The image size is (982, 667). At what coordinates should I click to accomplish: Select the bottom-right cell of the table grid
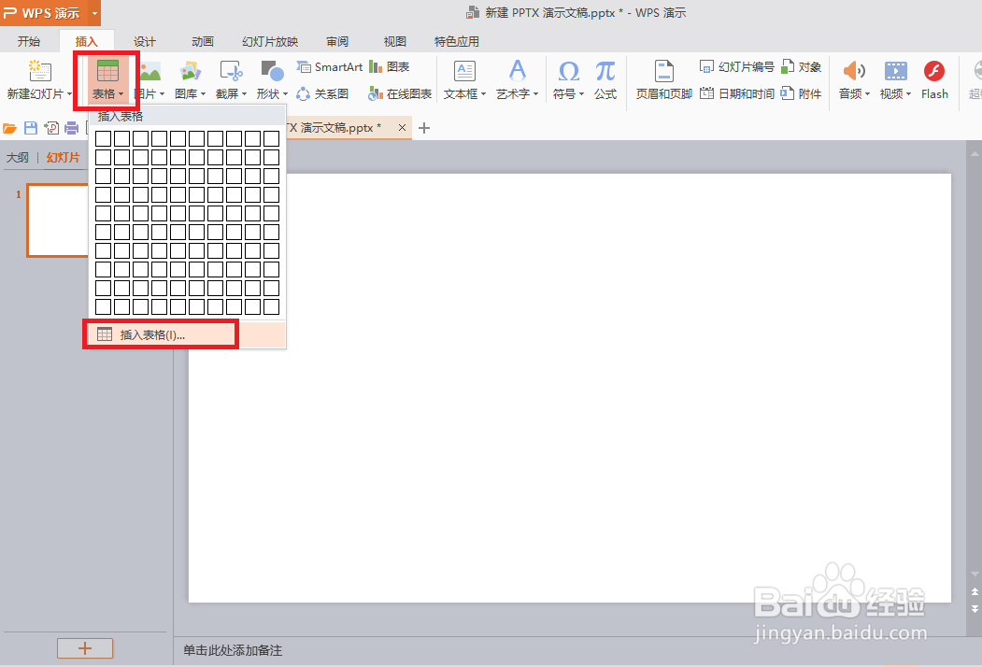click(x=271, y=306)
